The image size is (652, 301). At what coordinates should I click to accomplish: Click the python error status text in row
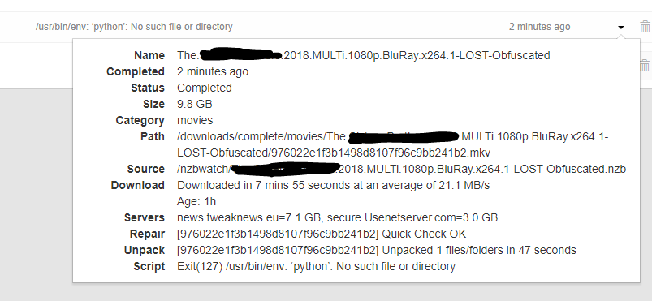(x=134, y=27)
